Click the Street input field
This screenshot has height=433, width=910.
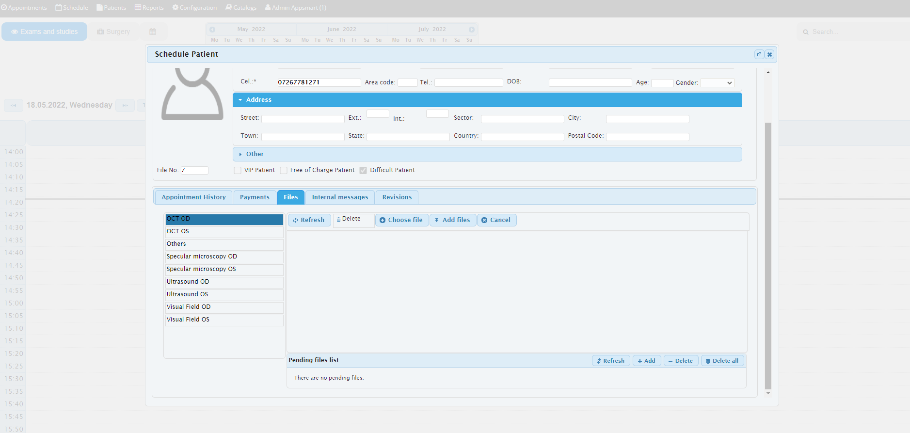click(303, 119)
